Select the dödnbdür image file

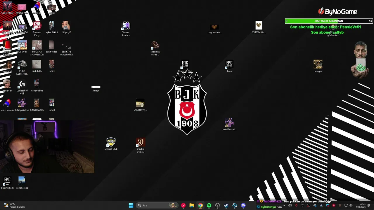(x=37, y=66)
